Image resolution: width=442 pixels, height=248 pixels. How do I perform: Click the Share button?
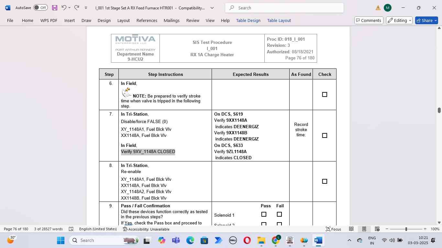pos(426,20)
